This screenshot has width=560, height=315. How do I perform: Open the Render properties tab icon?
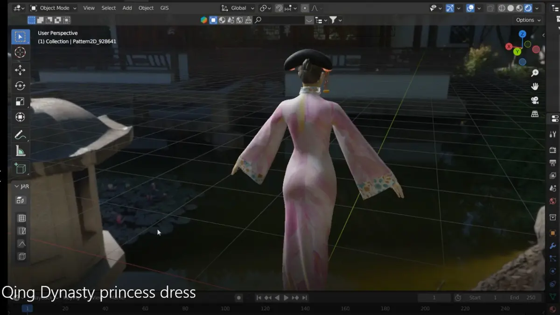coord(553,150)
